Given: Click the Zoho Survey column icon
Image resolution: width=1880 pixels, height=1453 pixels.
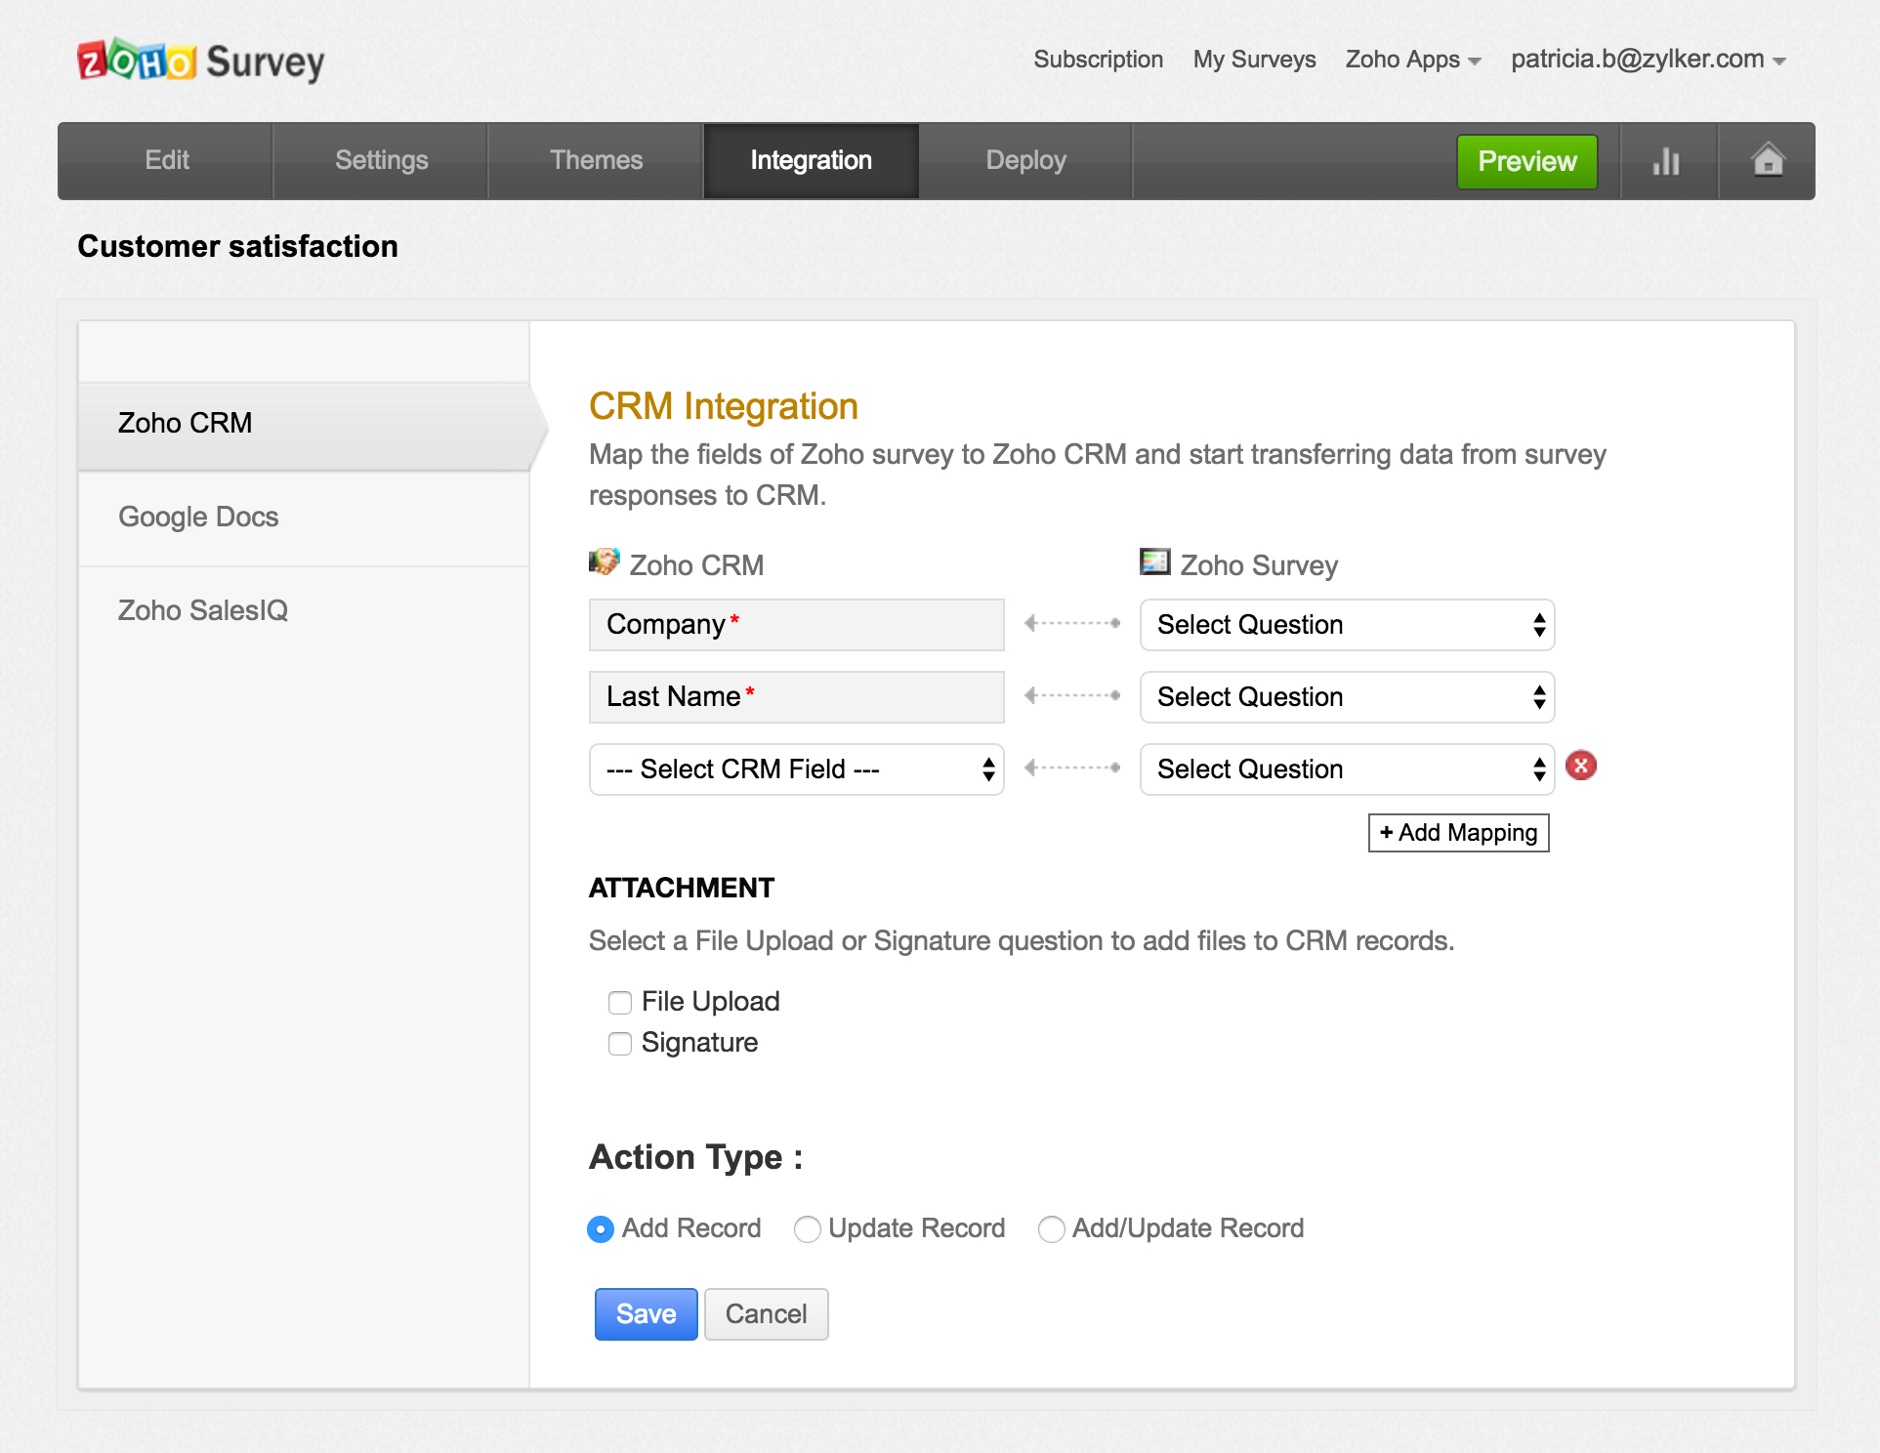Looking at the screenshot, I should point(1154,561).
